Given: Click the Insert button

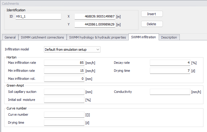Looking at the screenshot, I should pos(152,14).
